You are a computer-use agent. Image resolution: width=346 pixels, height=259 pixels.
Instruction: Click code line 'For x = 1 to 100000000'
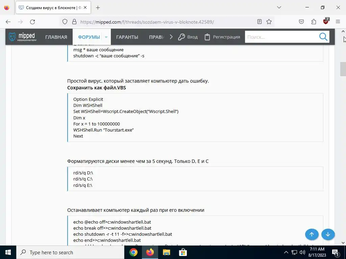click(x=96, y=124)
